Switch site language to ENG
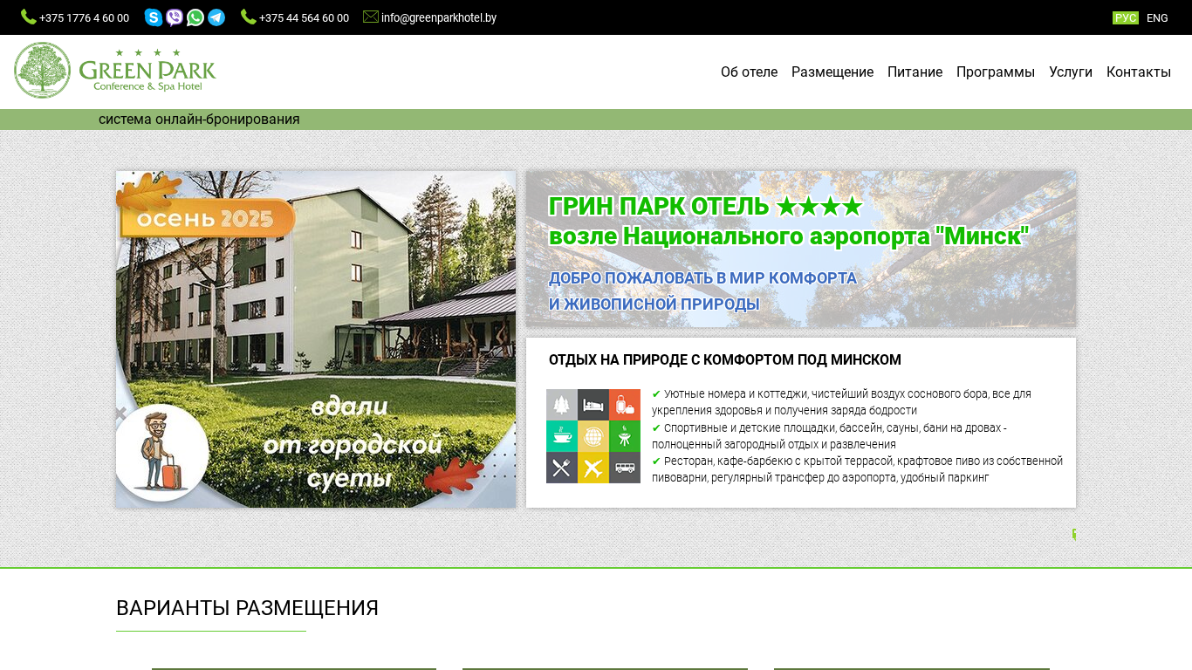 (1157, 18)
